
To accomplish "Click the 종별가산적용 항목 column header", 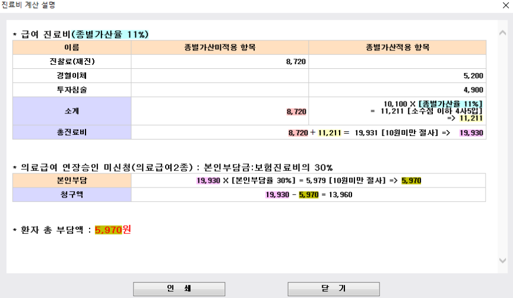I will point(397,47).
